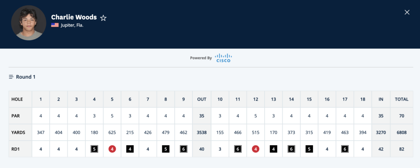Image resolution: width=420 pixels, height=168 pixels.
Task: Favorite Charlie Woods with the star icon
Action: click(104, 18)
